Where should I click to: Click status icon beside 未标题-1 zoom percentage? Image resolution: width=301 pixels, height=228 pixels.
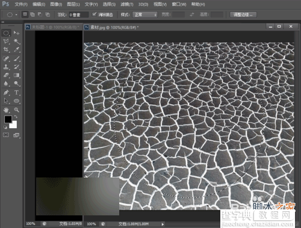pos(45,223)
